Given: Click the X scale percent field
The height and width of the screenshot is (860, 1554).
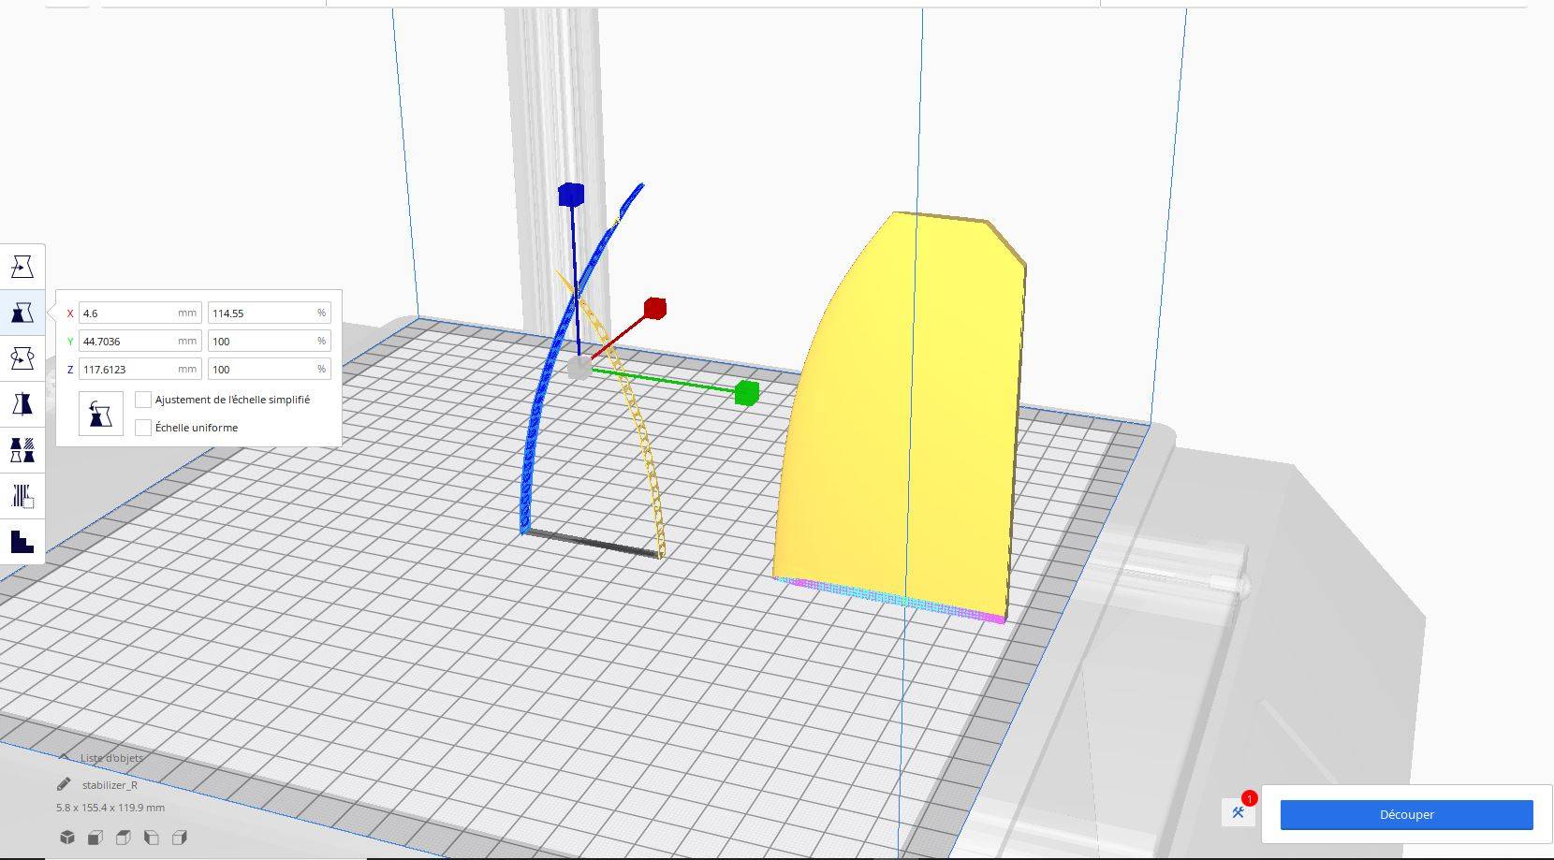Looking at the screenshot, I should 270,313.
